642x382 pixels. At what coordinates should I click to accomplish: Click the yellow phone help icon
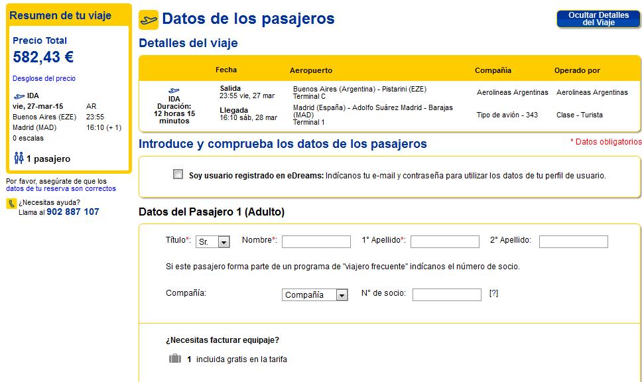(11, 204)
